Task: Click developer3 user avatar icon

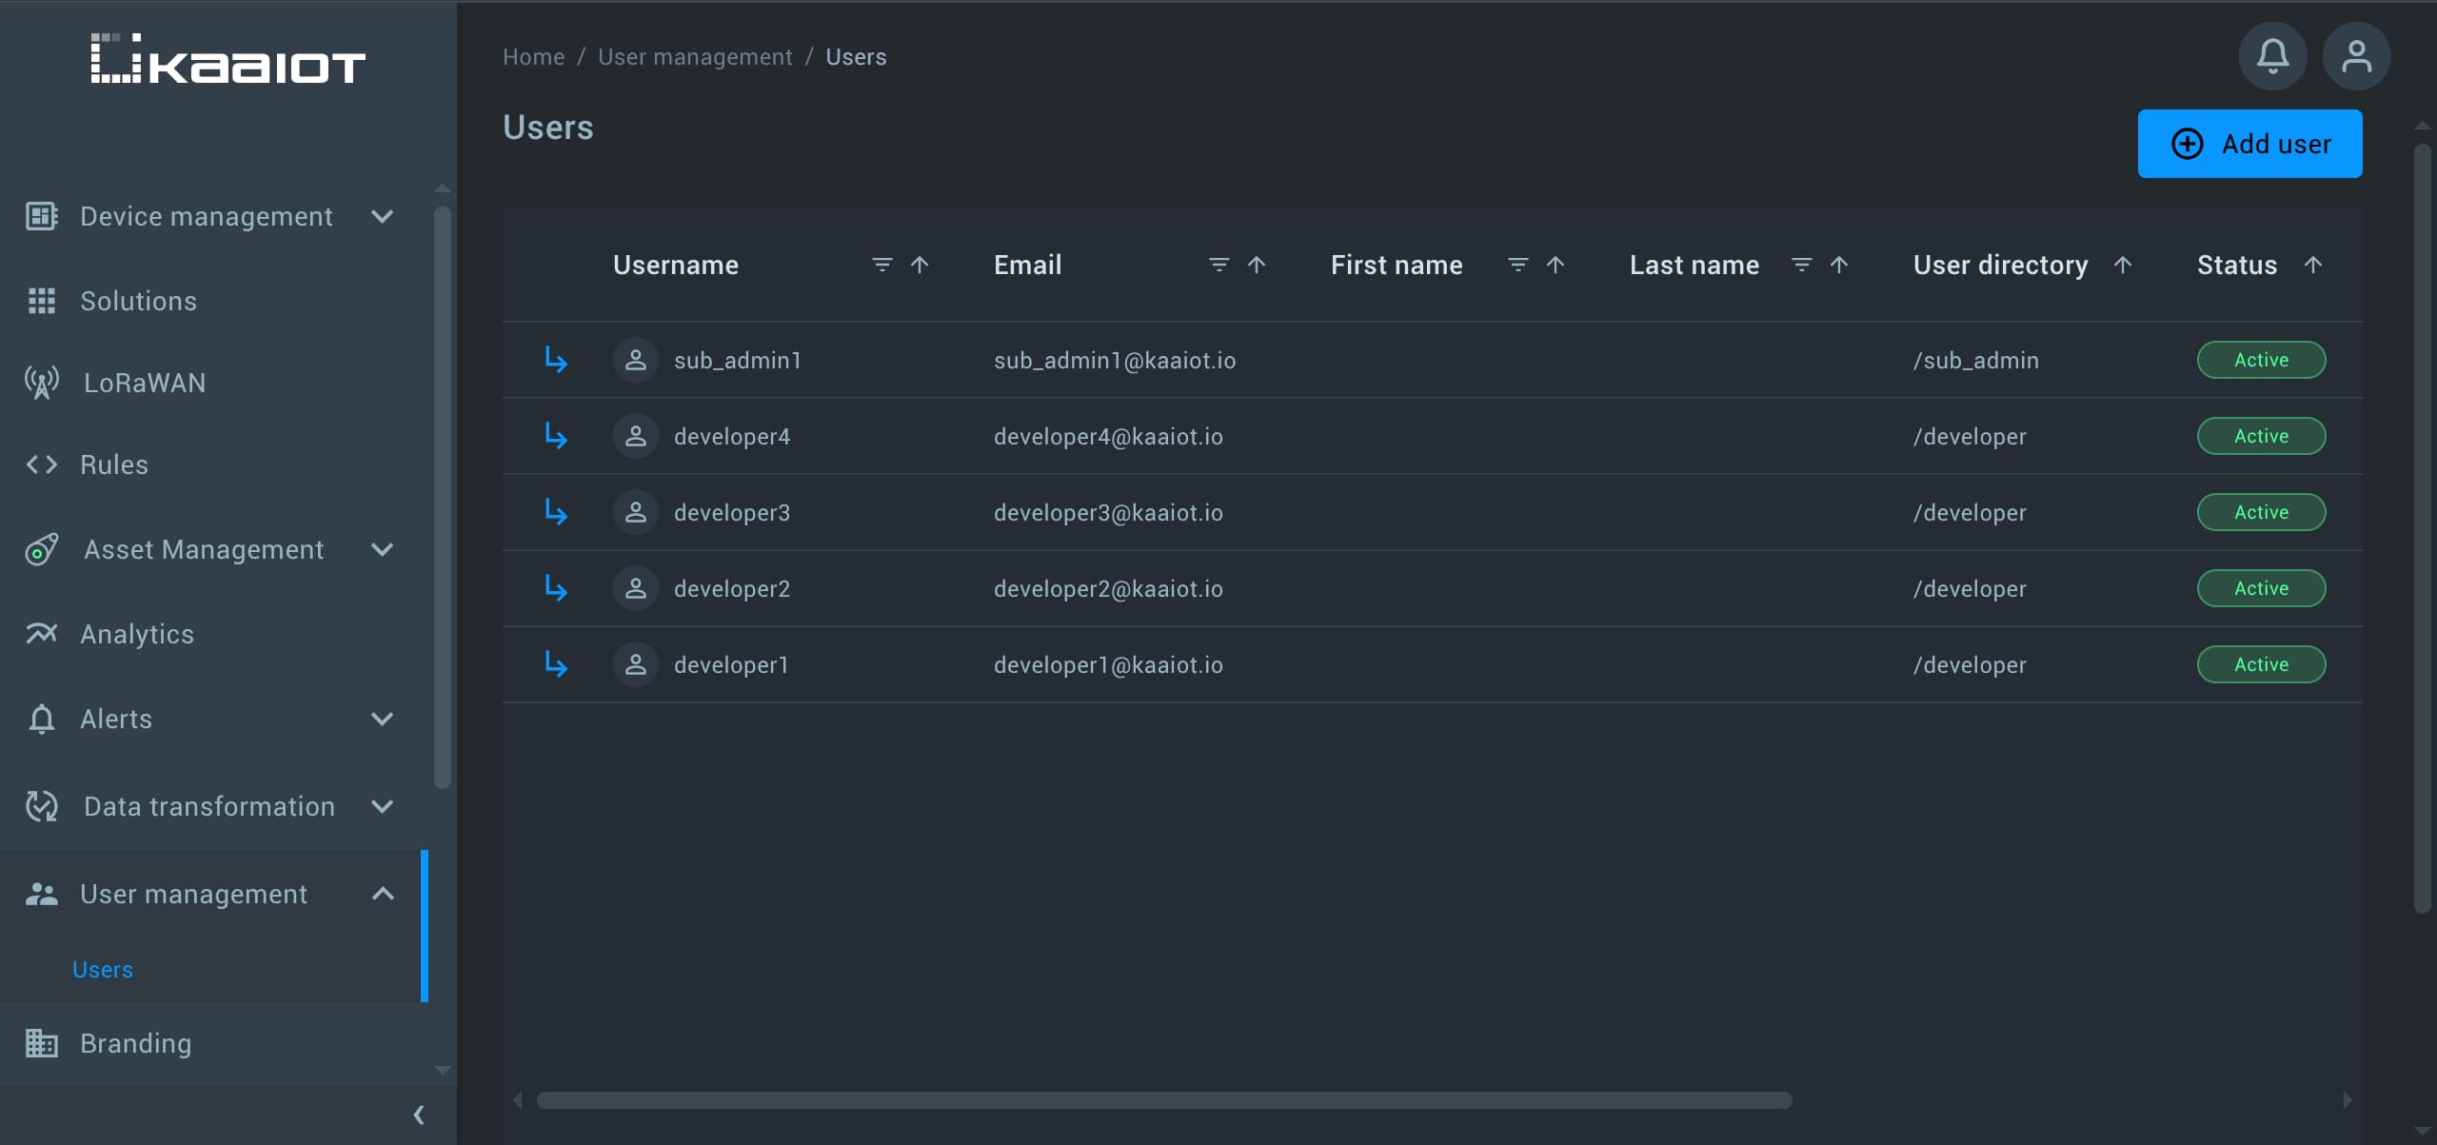Action: [635, 512]
